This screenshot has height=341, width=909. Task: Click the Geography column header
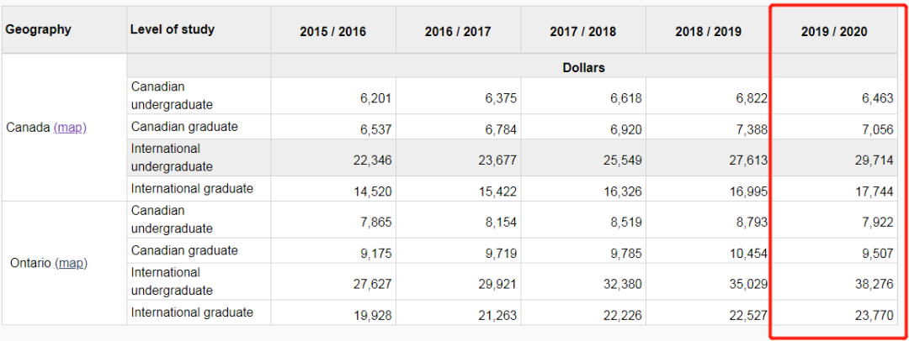click(39, 29)
